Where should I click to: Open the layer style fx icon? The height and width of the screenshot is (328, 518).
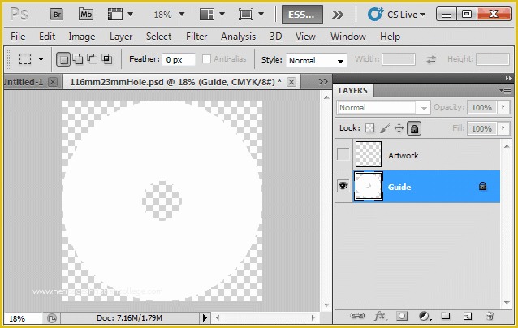[x=381, y=316]
